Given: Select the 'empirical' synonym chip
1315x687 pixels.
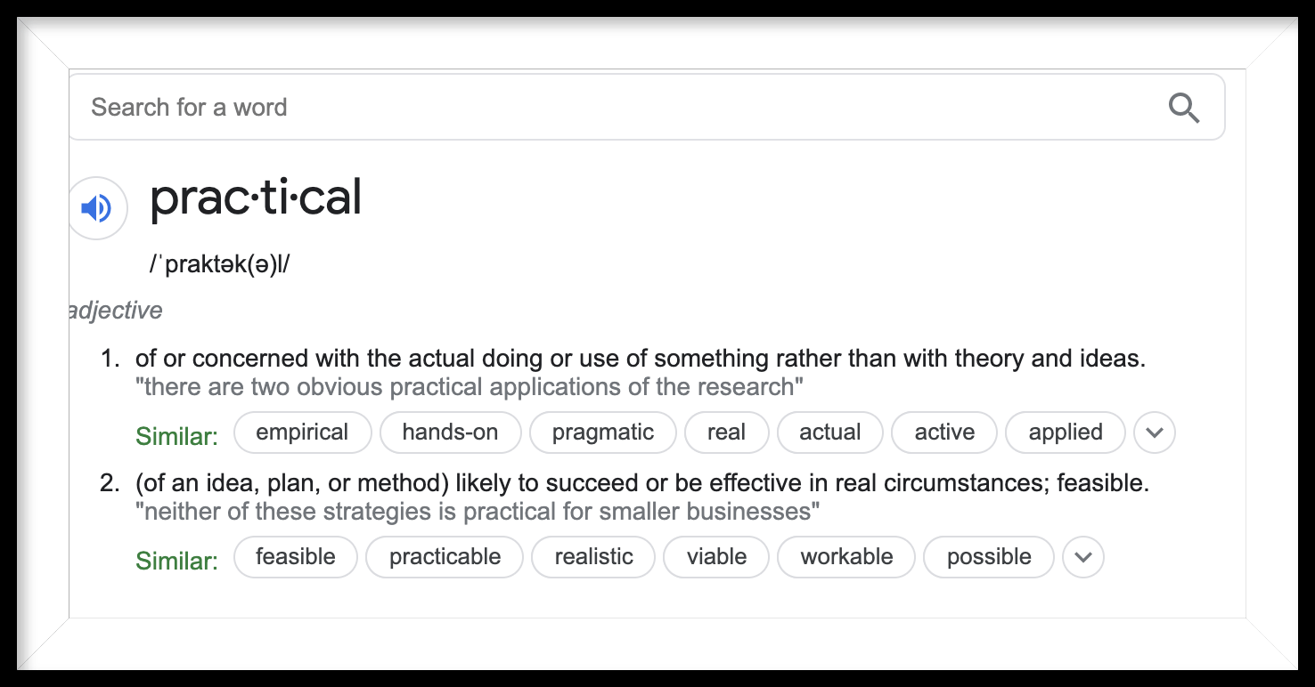Looking at the screenshot, I should pos(302,432).
